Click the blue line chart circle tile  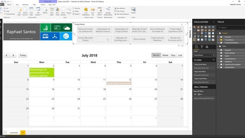click(x=66, y=36)
